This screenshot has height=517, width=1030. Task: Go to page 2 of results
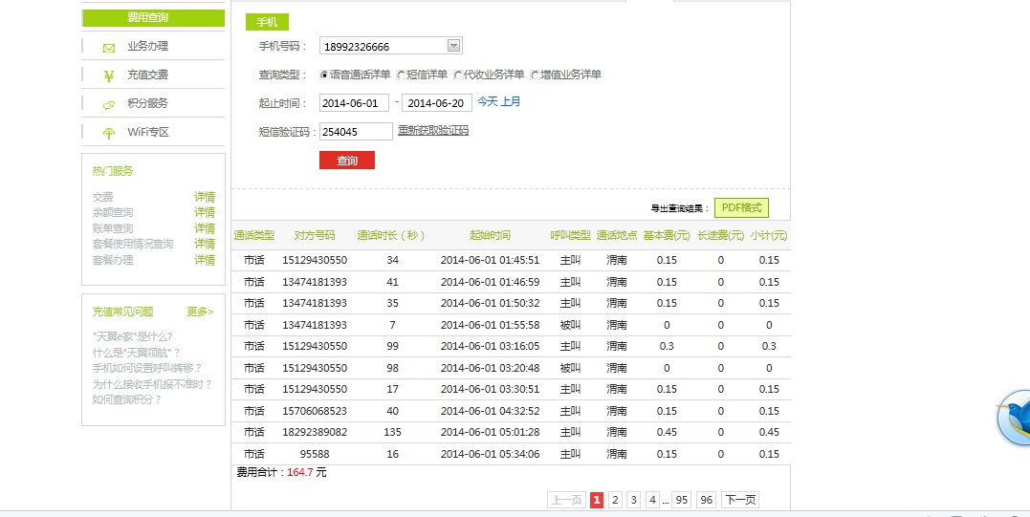pos(615,500)
